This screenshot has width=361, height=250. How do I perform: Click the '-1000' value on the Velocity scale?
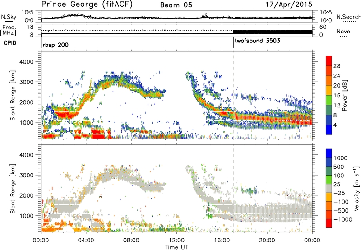coord(342,219)
